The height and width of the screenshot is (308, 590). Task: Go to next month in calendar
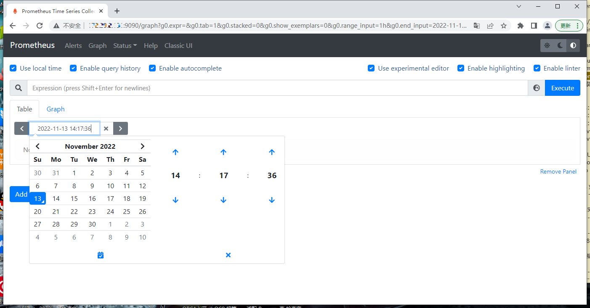pyautogui.click(x=142, y=146)
